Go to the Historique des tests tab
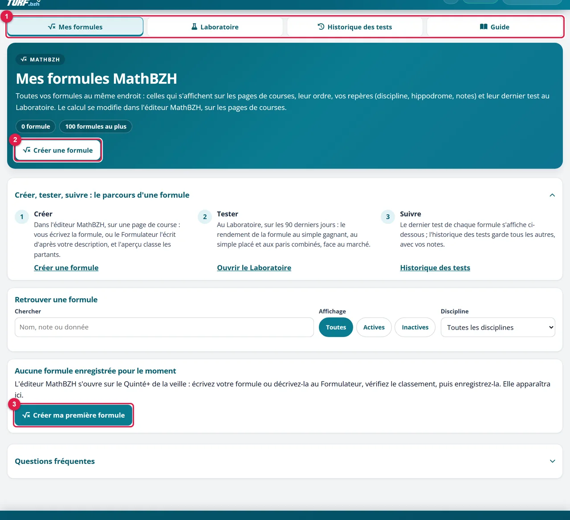The image size is (570, 520). pyautogui.click(x=355, y=27)
